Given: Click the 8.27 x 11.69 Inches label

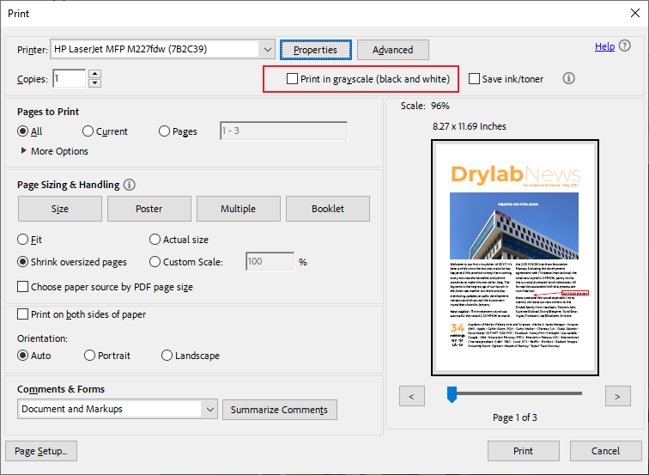Looking at the screenshot, I should tap(470, 126).
